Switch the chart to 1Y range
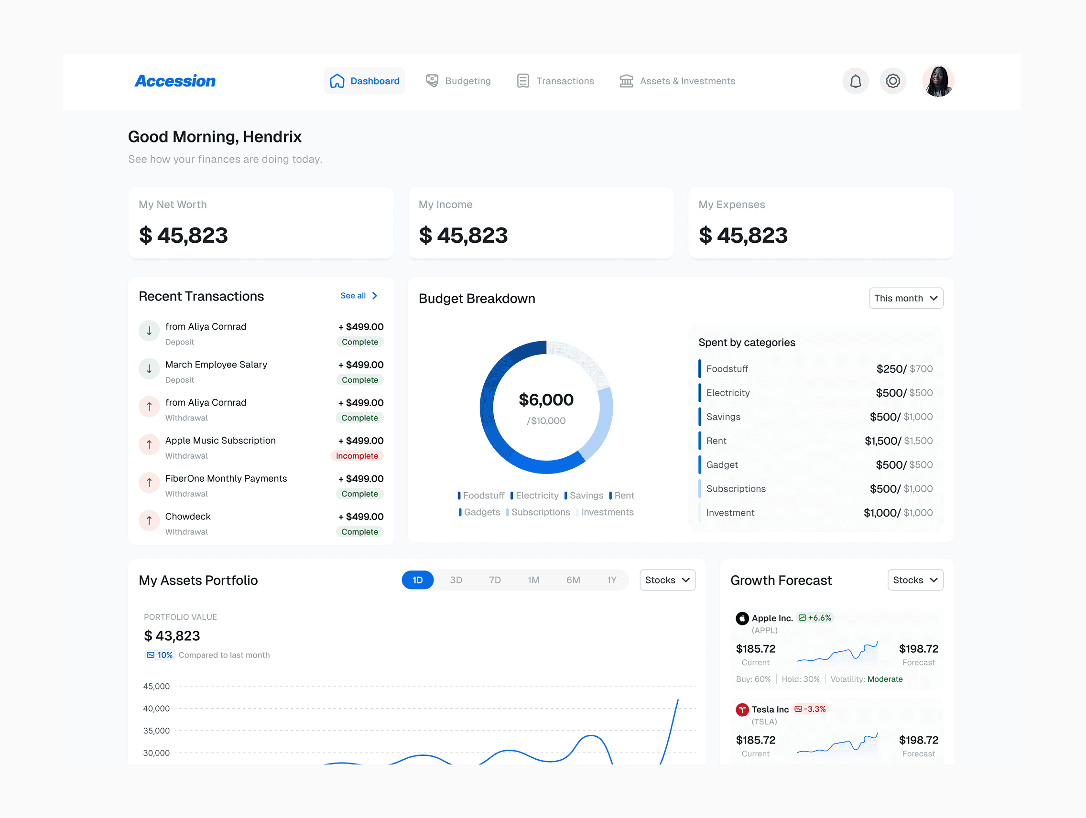Viewport: 1086px width, 818px height. tap(611, 580)
